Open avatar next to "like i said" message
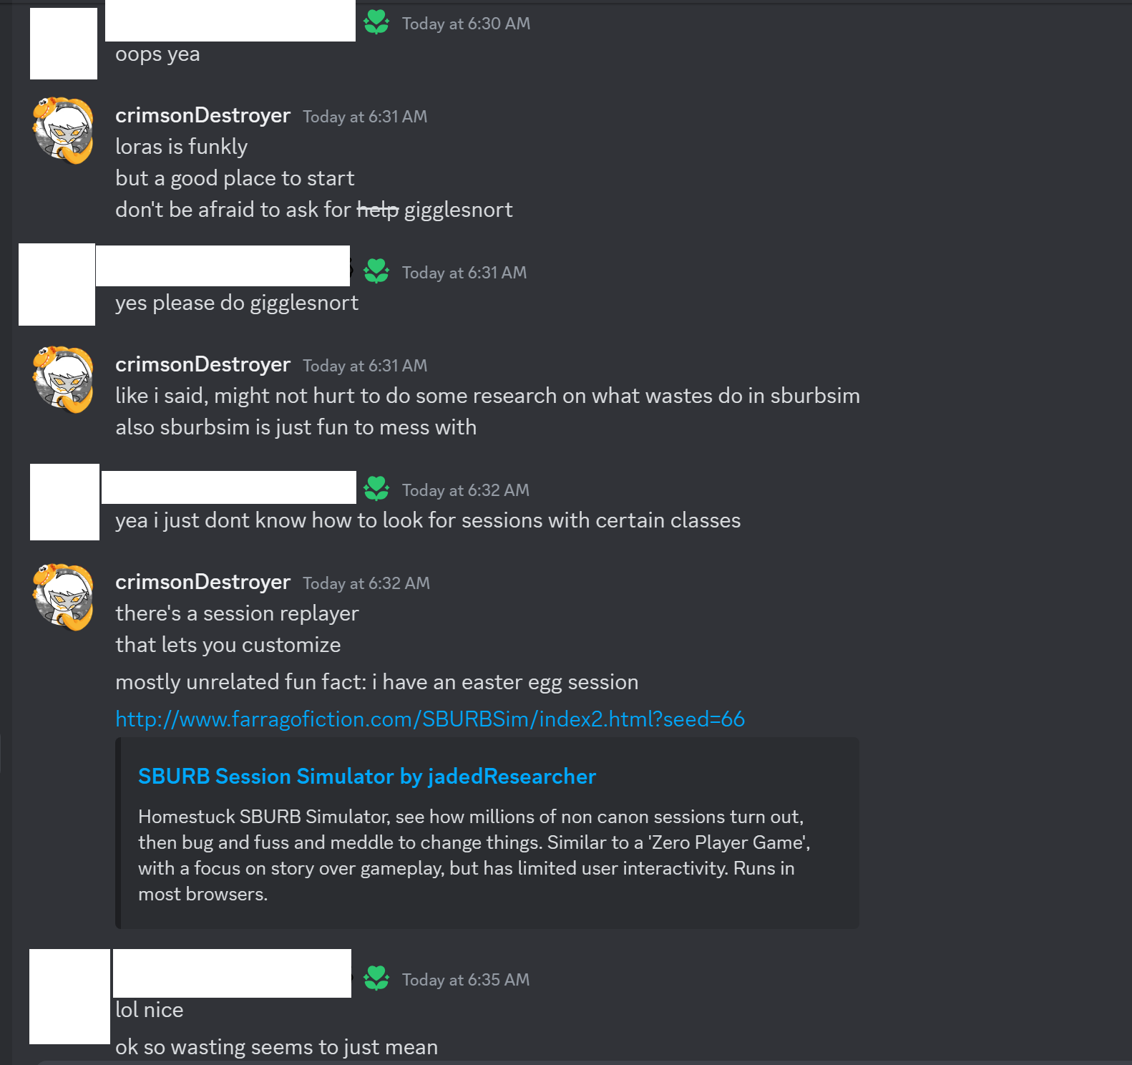1132x1065 pixels. pyautogui.click(x=63, y=379)
